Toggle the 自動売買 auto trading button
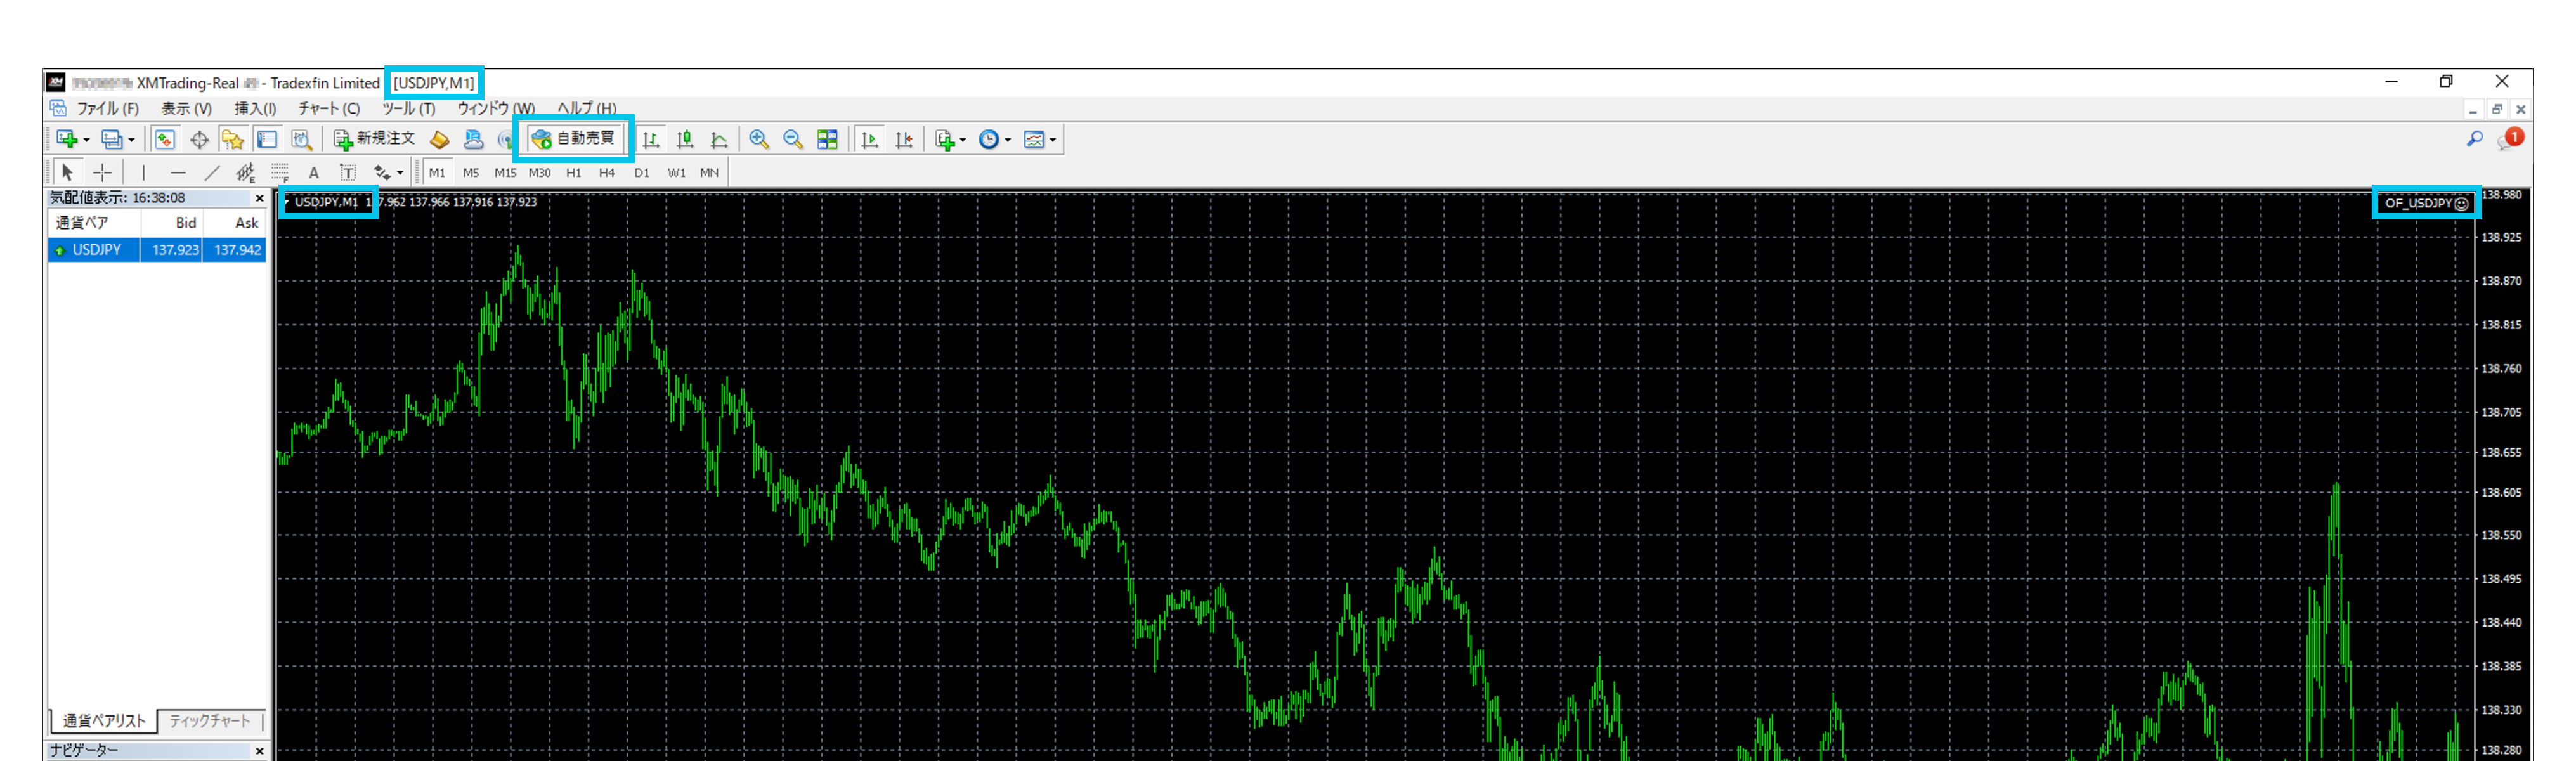This screenshot has height=761, width=2576. click(574, 139)
